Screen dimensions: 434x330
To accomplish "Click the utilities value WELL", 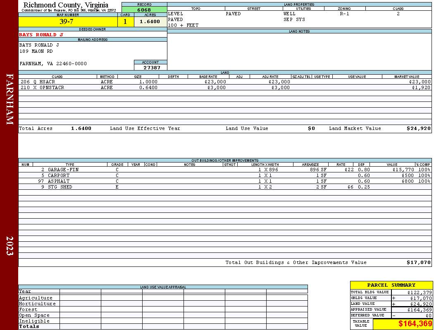I will click(x=289, y=14).
